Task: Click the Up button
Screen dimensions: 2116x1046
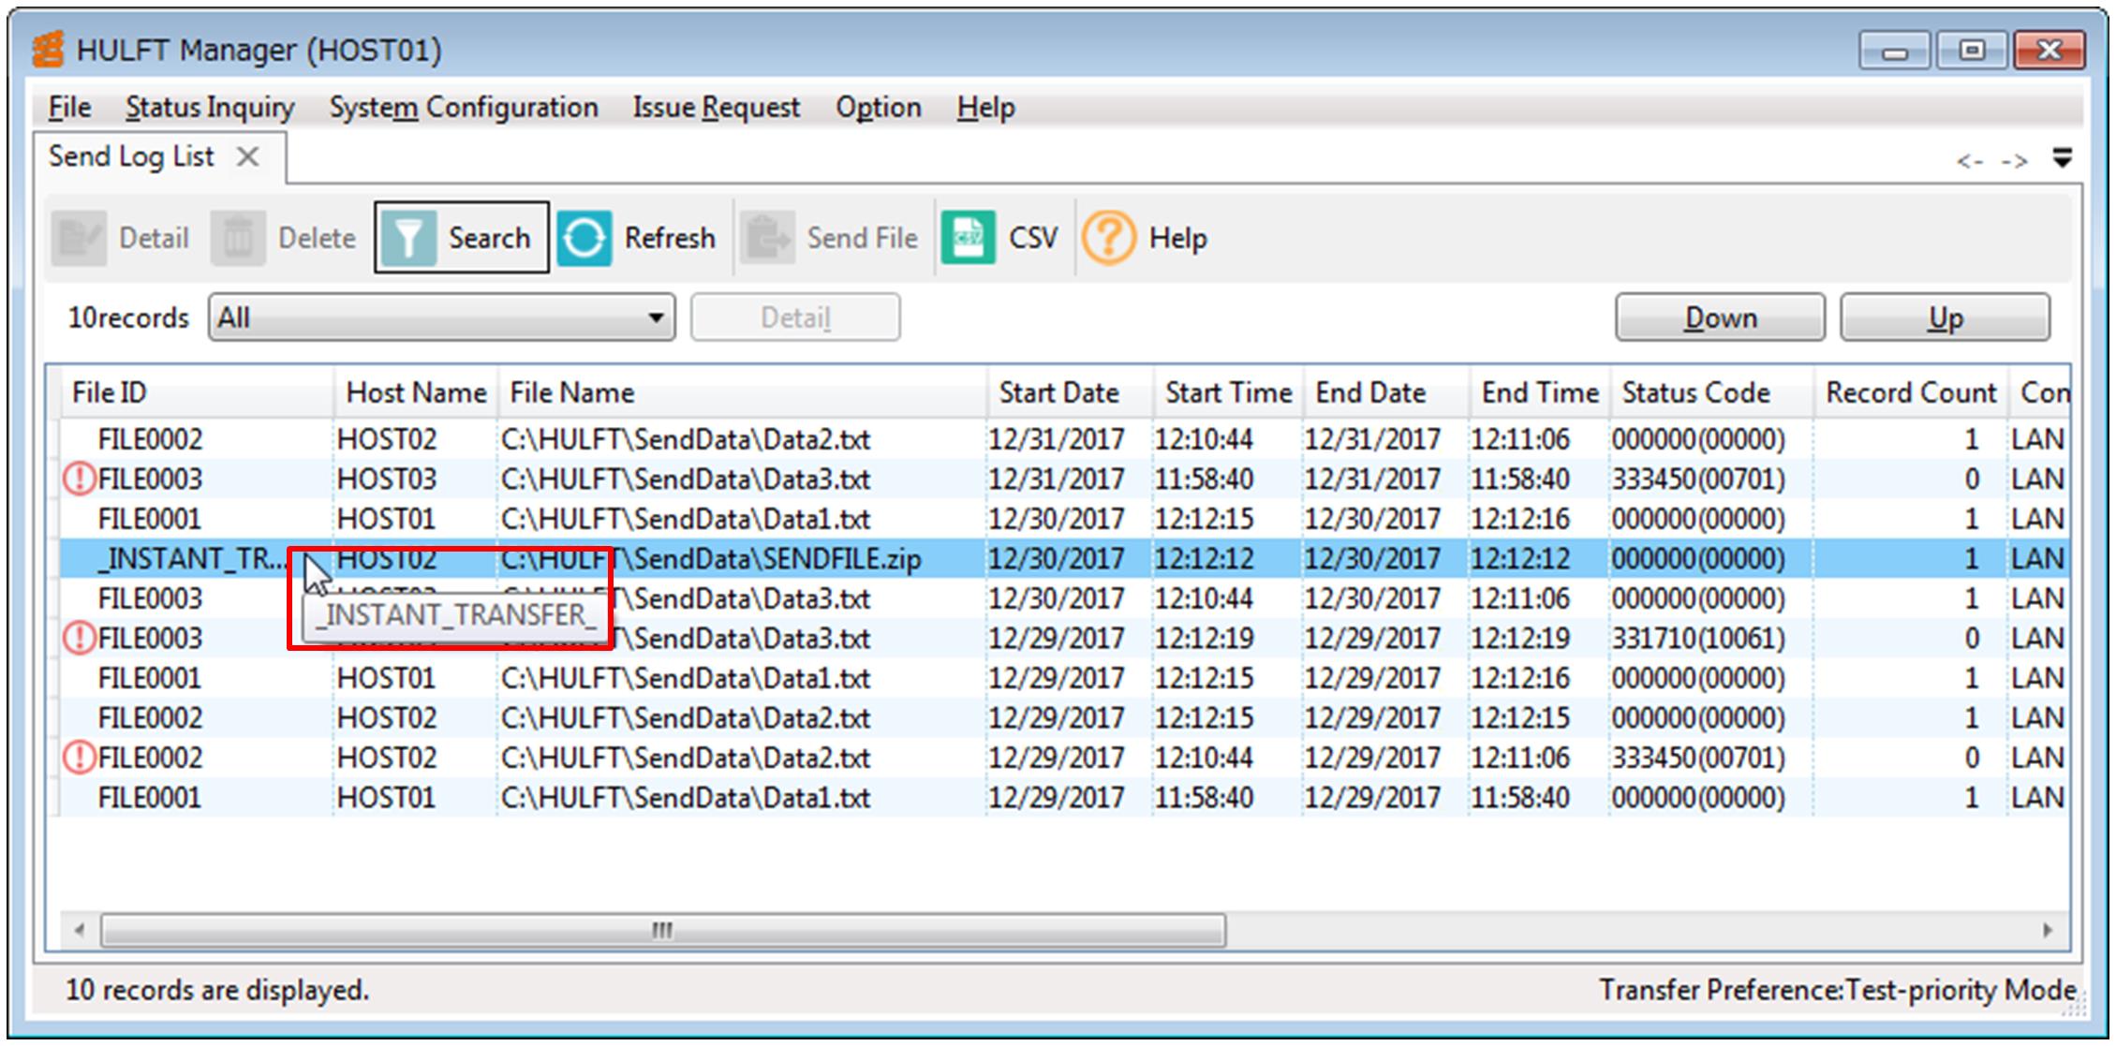Action: click(x=1945, y=317)
